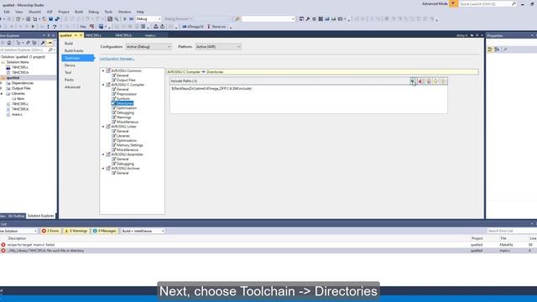Click the Advanced Mode filter icon

453,3
